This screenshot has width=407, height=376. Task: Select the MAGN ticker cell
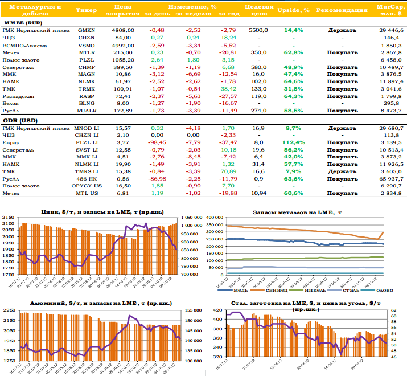tap(87, 74)
